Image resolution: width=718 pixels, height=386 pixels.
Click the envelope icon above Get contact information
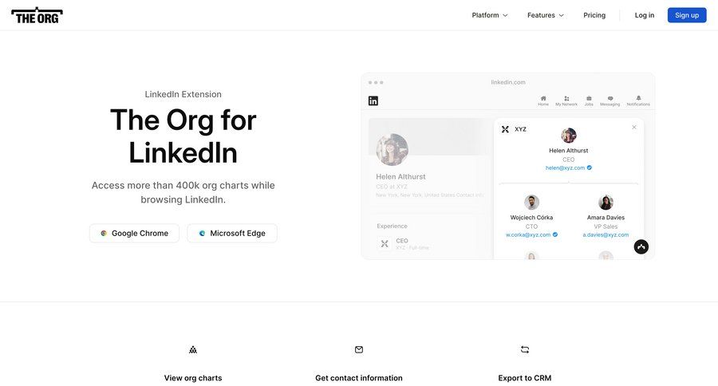(359, 349)
